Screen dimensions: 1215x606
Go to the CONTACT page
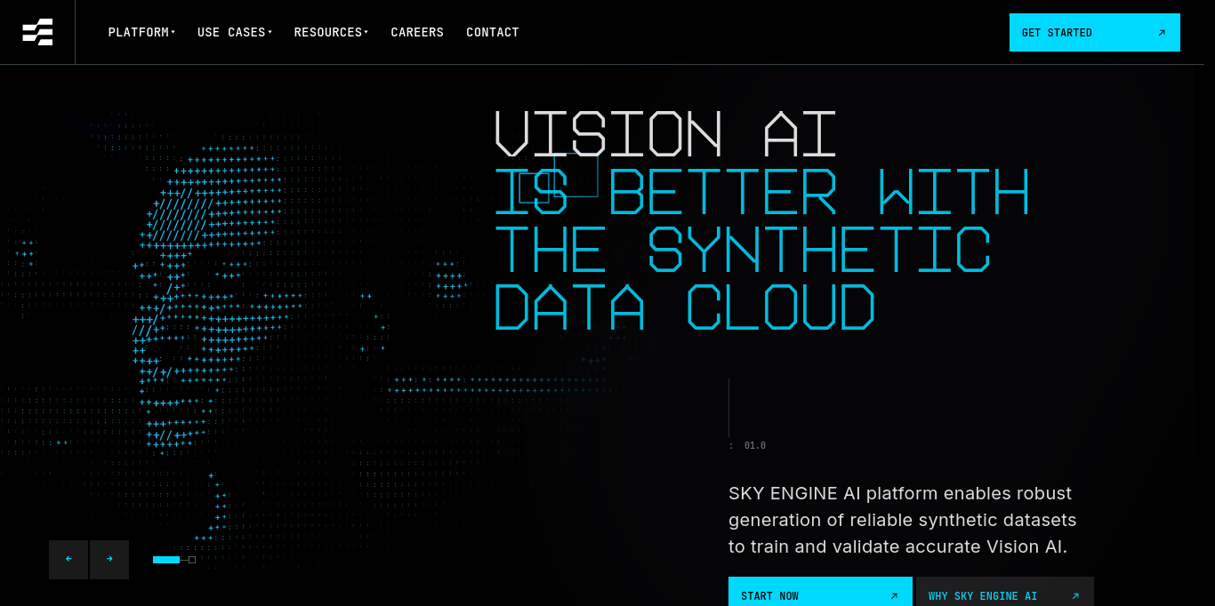point(493,32)
